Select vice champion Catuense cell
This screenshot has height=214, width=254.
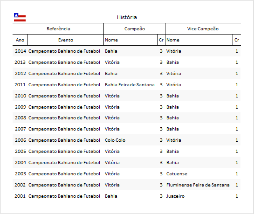click(177, 174)
